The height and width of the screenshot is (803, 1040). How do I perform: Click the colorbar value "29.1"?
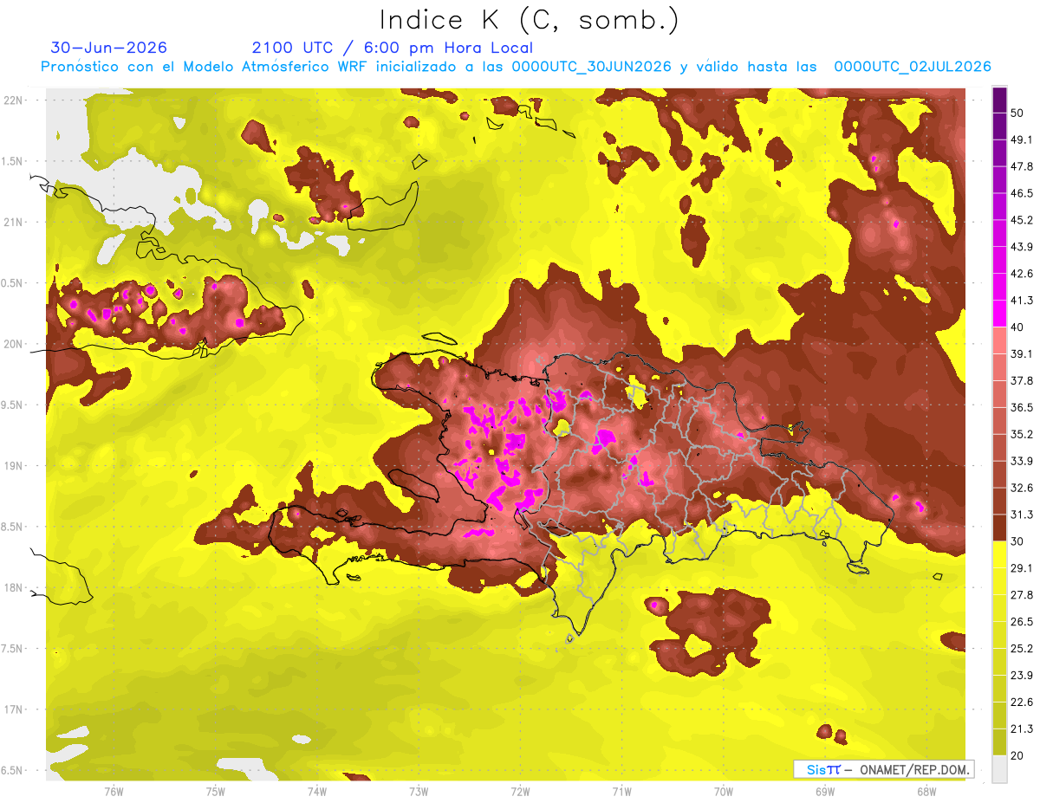pos(1021,568)
